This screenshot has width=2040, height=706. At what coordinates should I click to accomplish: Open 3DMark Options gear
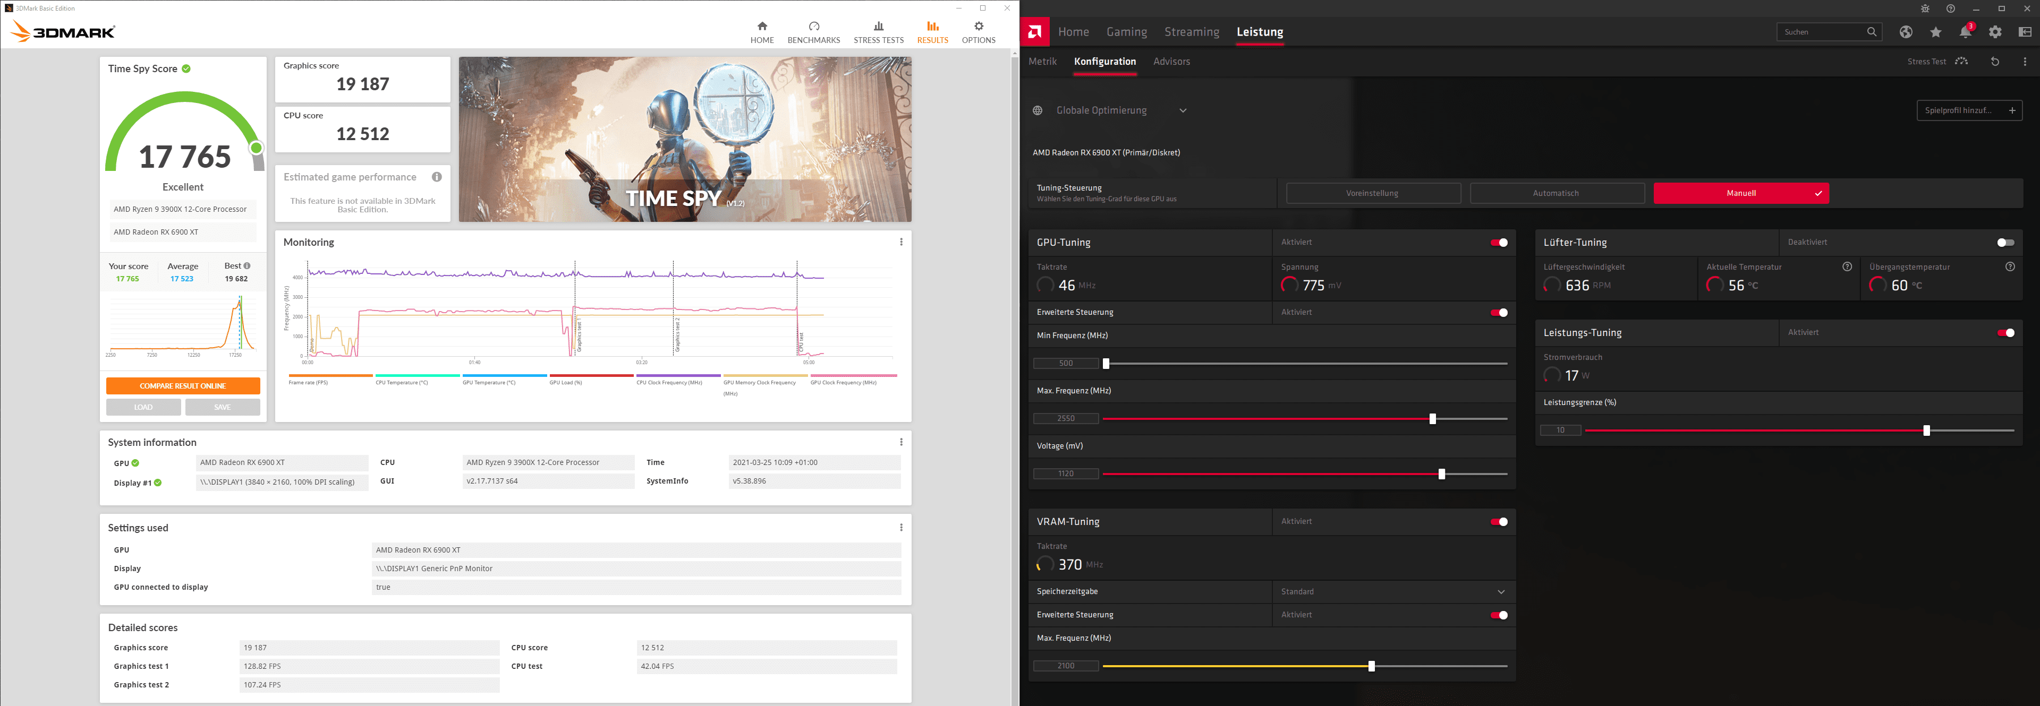tap(978, 26)
